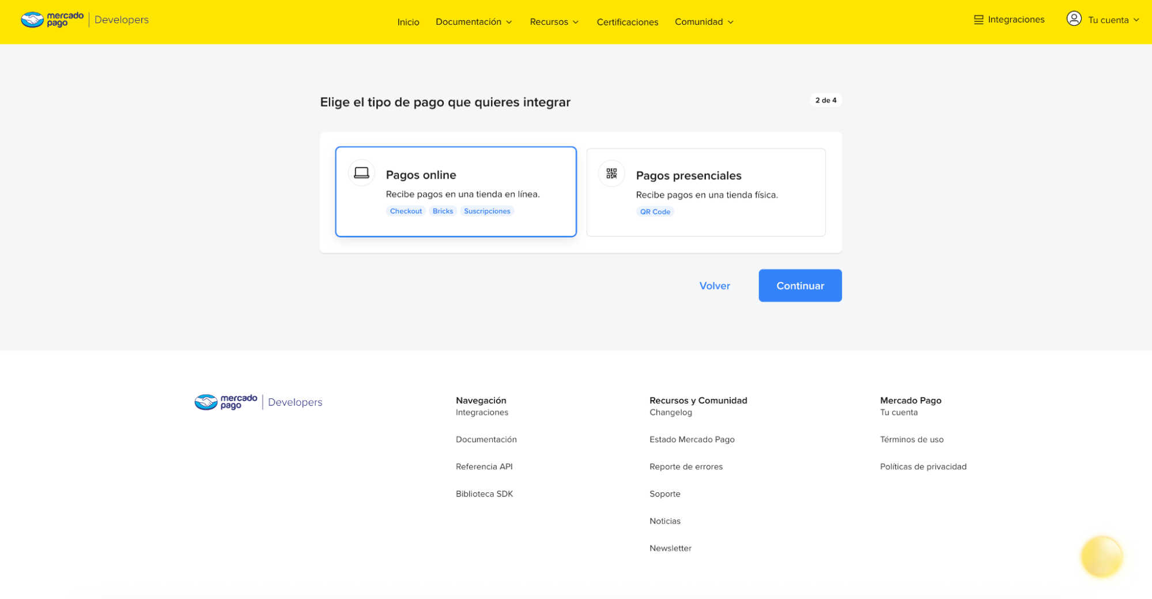Open footer Reporte de errores link
Image resolution: width=1152 pixels, height=599 pixels.
pos(686,466)
